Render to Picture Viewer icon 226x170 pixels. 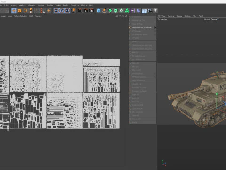(86, 11)
